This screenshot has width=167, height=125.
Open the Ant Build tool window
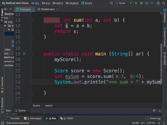pos(165,58)
